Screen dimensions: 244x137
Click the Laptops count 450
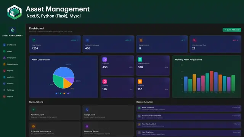(x=105, y=67)
